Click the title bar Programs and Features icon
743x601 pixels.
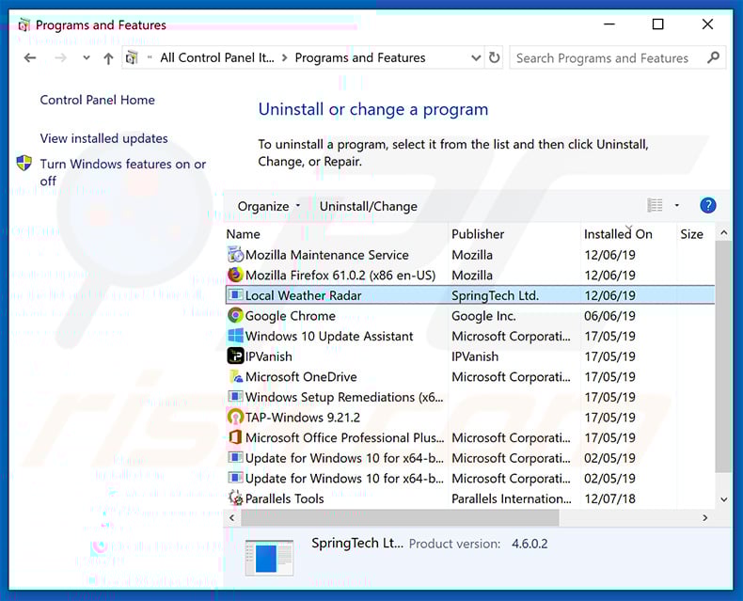click(x=24, y=24)
